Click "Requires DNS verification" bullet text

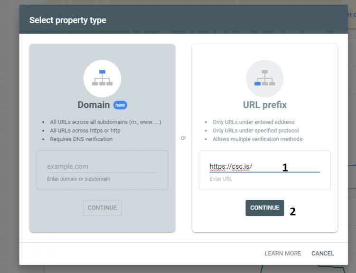pyautogui.click(x=81, y=139)
